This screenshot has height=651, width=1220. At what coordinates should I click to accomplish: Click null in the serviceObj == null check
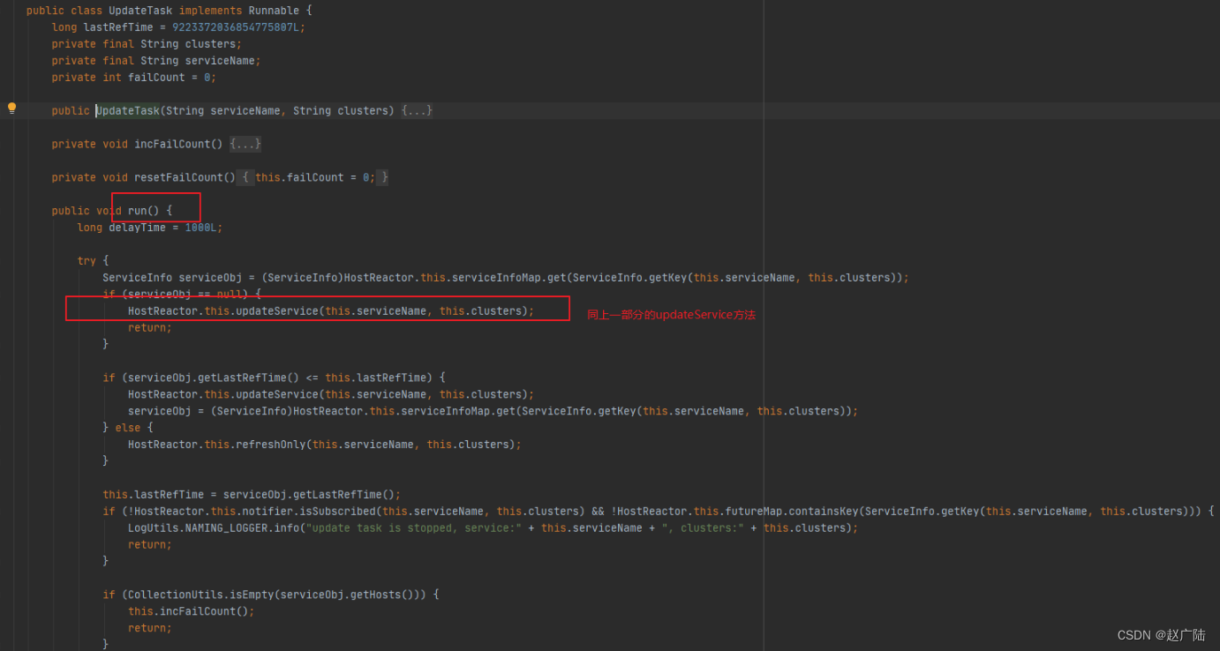coord(229,295)
